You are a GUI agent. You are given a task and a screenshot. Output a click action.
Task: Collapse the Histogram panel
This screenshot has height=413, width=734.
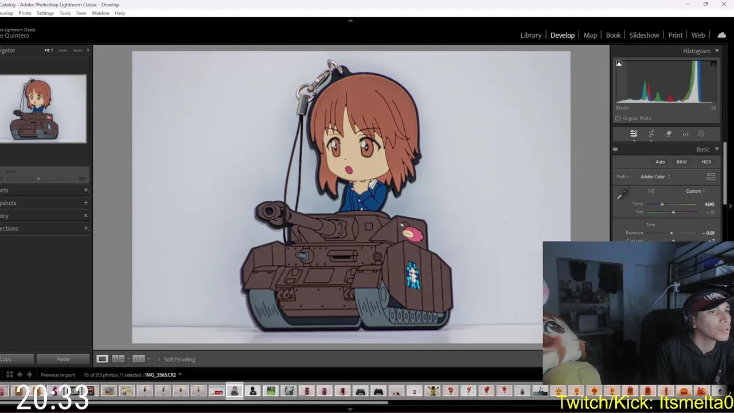[717, 51]
